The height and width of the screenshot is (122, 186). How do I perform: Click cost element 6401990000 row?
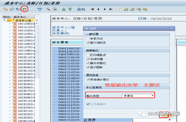click(x=67, y=54)
